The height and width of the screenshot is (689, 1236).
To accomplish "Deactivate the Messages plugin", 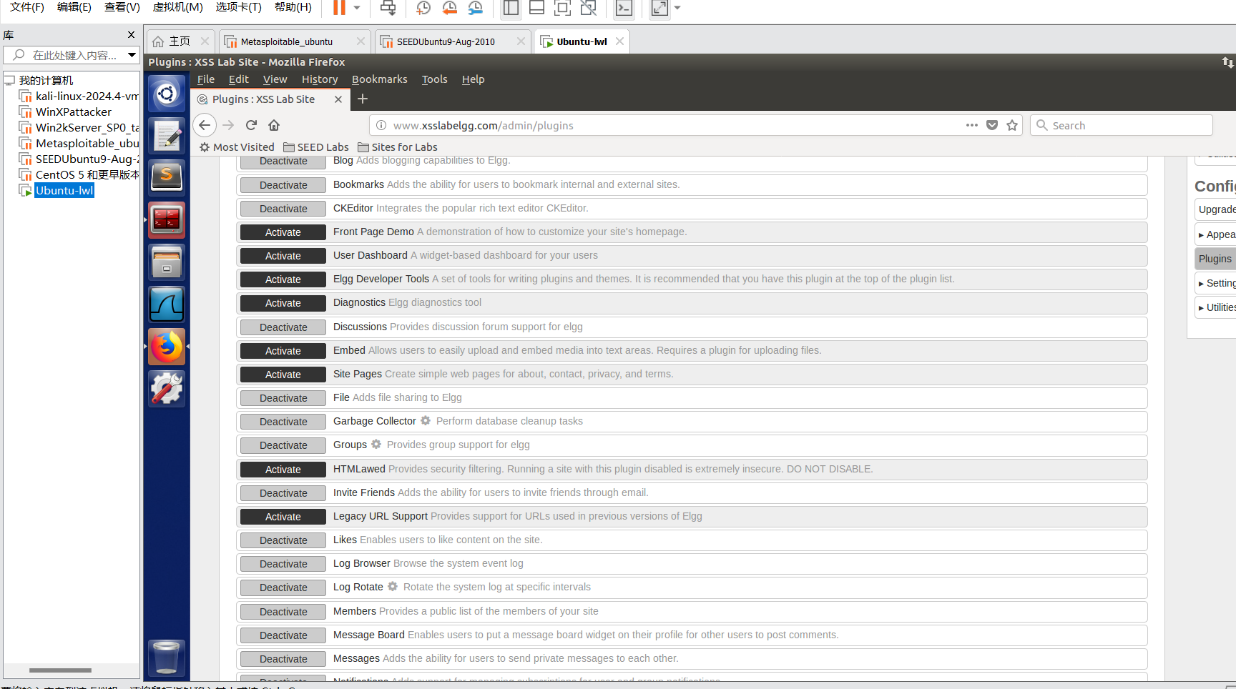I will (283, 659).
